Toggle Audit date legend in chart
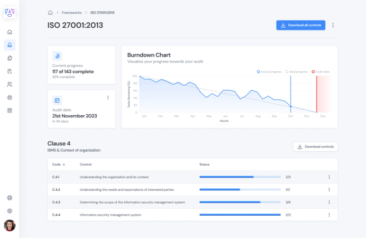 (320, 72)
